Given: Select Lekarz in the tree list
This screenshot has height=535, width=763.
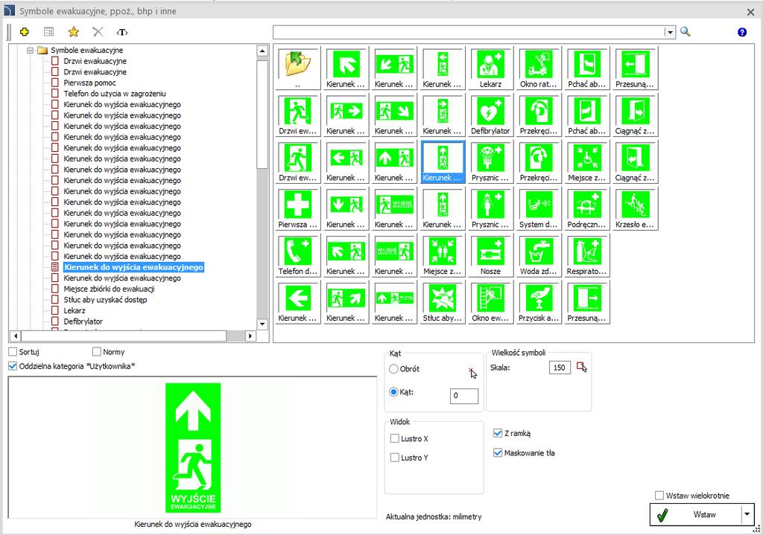Looking at the screenshot, I should pyautogui.click(x=75, y=310).
